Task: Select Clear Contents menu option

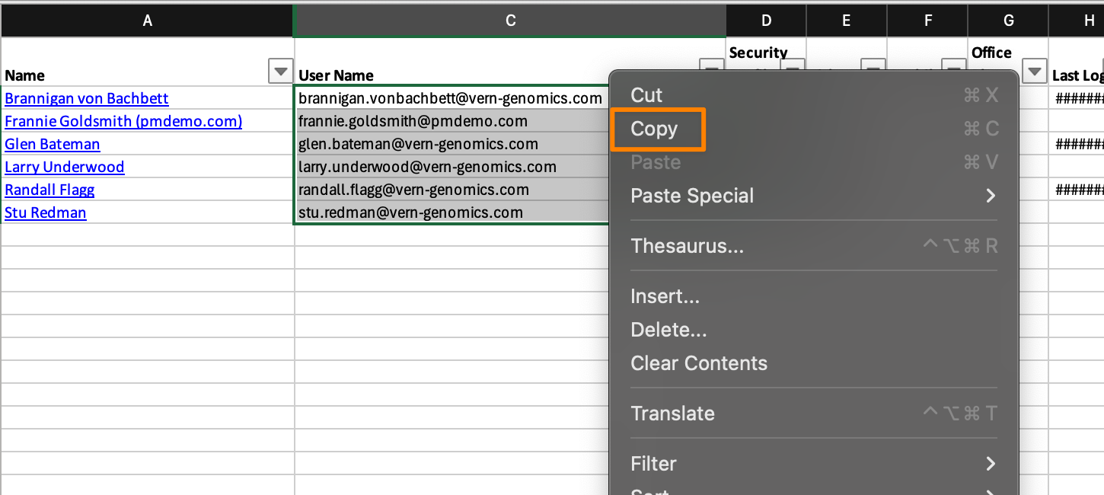Action: (x=698, y=363)
